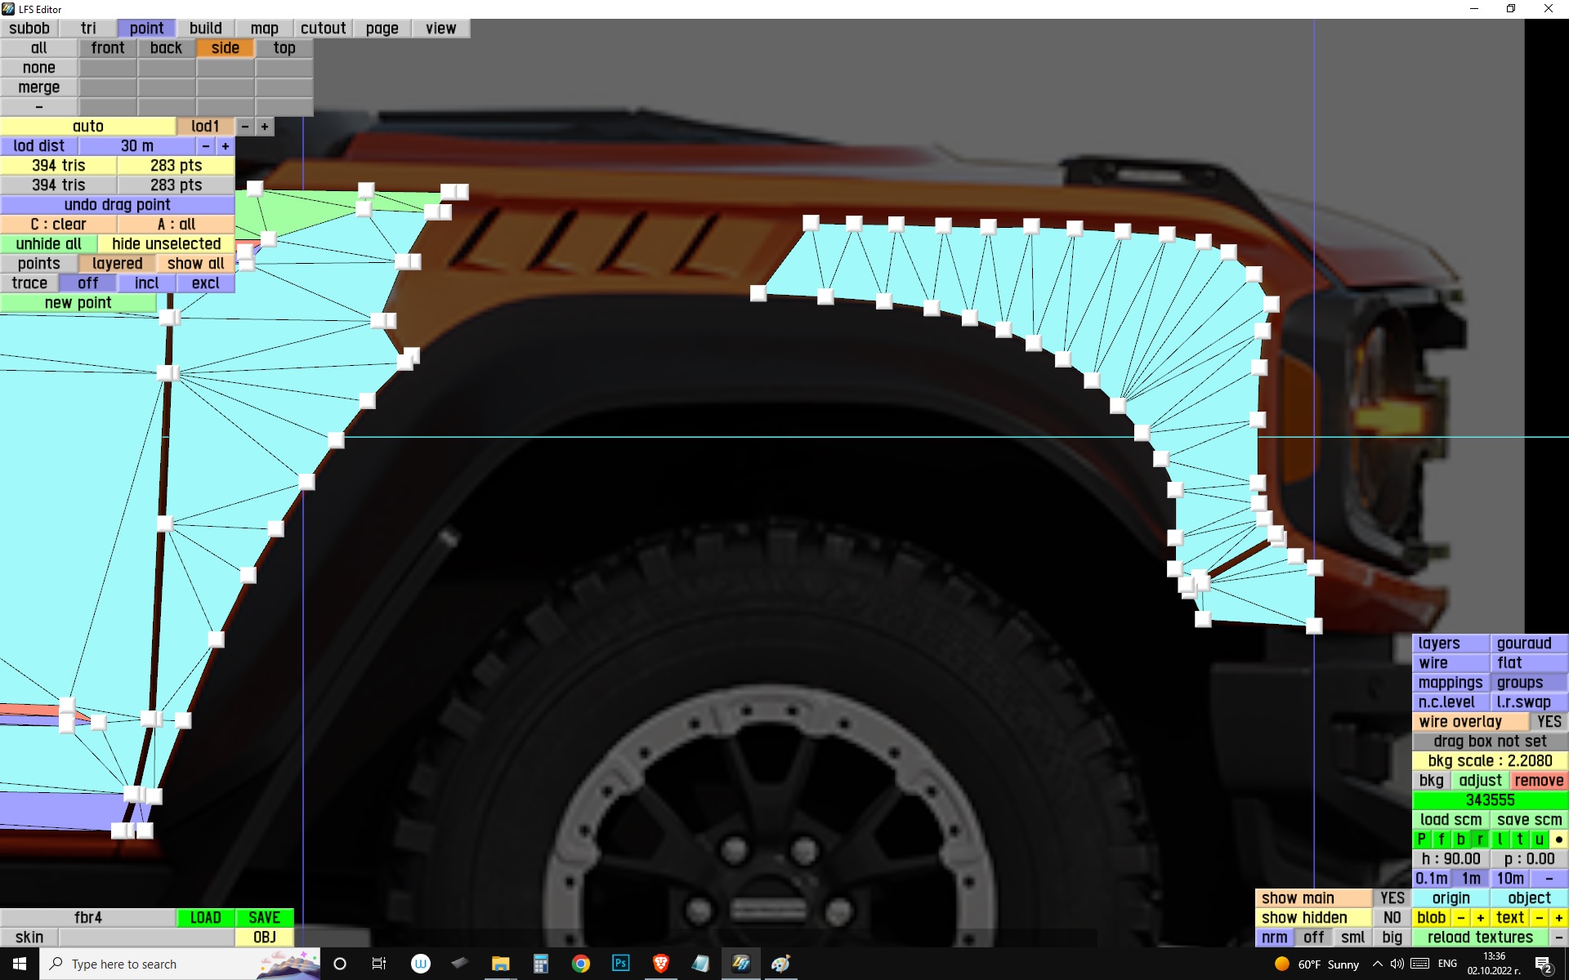The image size is (1569, 980).
Task: Open Chrome from the taskbar
Action: click(580, 964)
